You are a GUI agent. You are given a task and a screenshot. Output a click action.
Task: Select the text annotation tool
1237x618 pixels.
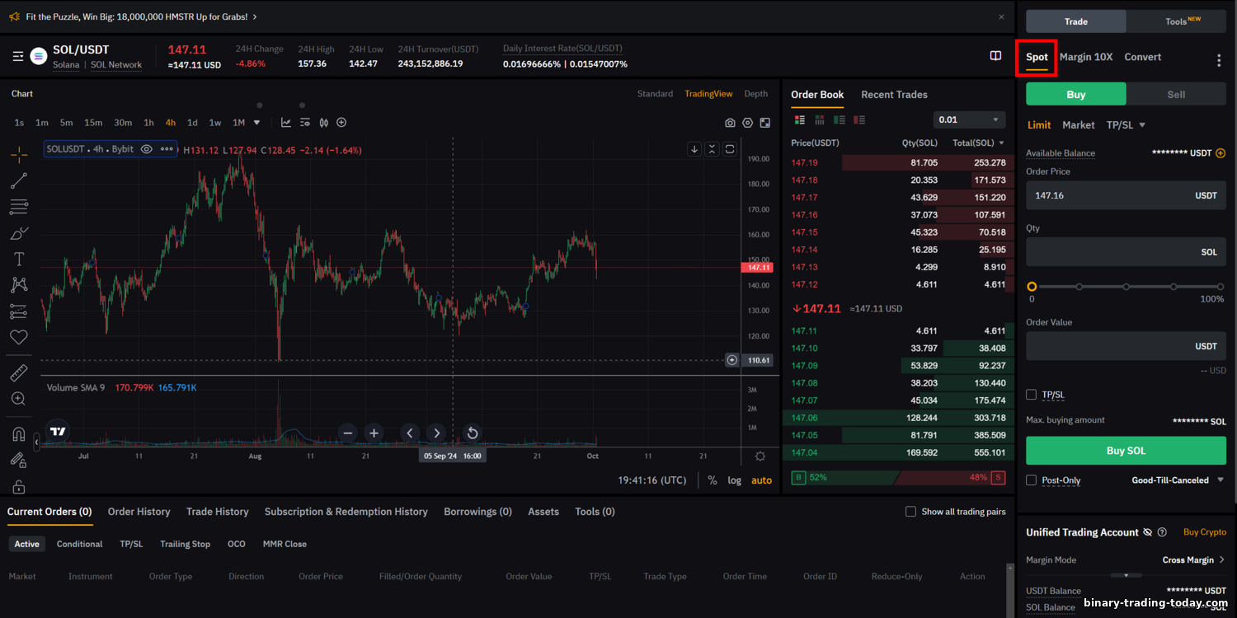point(18,259)
